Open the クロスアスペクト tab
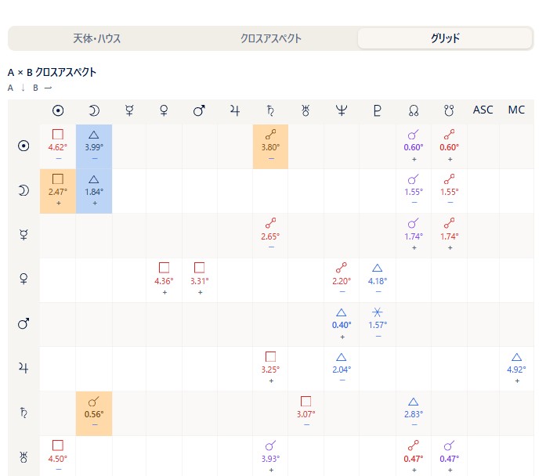The image size is (546, 476). tap(271, 38)
